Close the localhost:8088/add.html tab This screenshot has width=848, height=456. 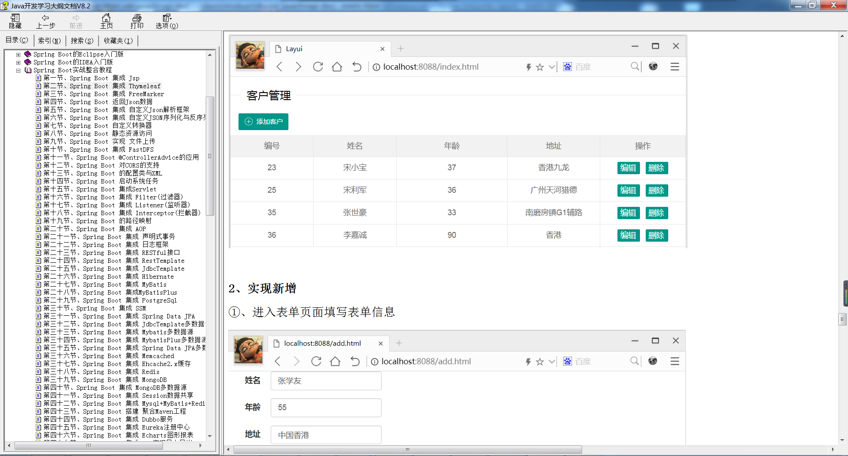(381, 344)
